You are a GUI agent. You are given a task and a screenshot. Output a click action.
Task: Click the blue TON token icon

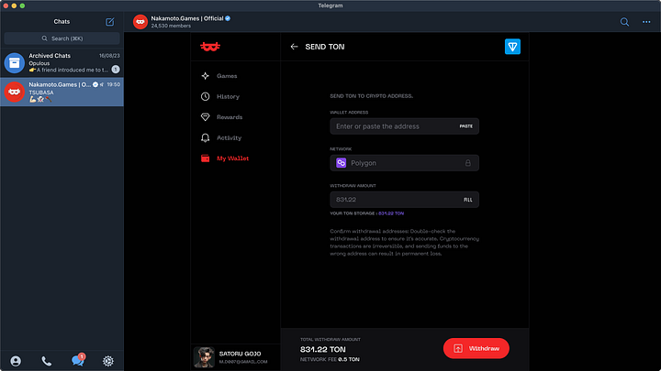click(x=512, y=47)
